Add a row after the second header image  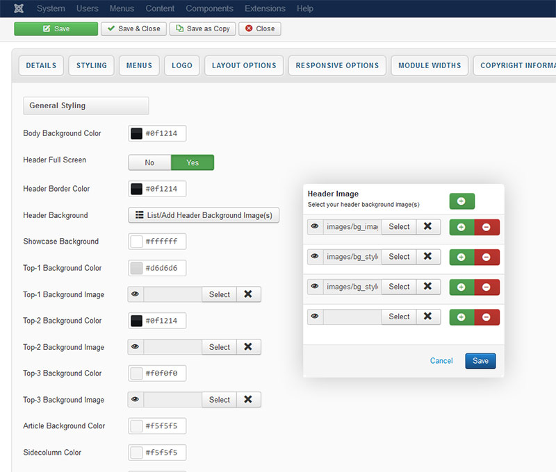461,257
